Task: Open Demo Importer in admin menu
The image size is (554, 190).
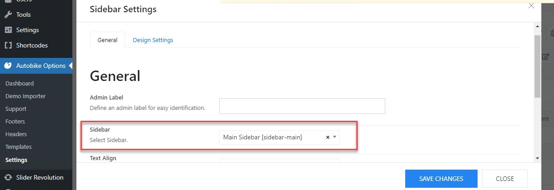Action: coord(25,96)
